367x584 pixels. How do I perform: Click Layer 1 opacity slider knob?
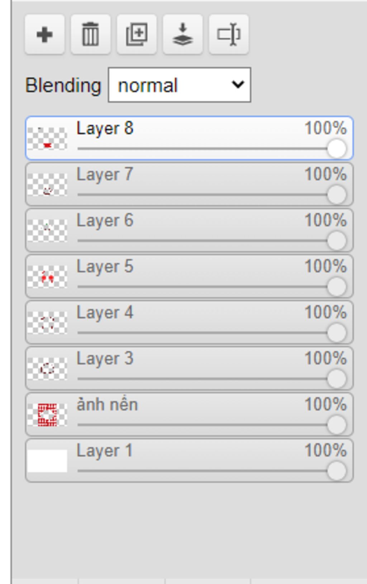point(337,471)
